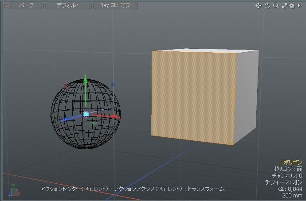Click the orange dot viewport thumb

pyautogui.click(x=6, y=6)
